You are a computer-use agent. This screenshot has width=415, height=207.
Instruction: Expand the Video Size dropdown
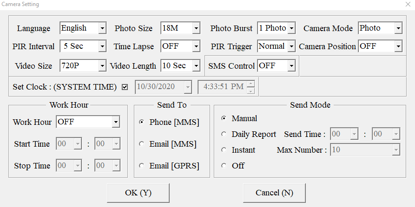[x=83, y=65]
